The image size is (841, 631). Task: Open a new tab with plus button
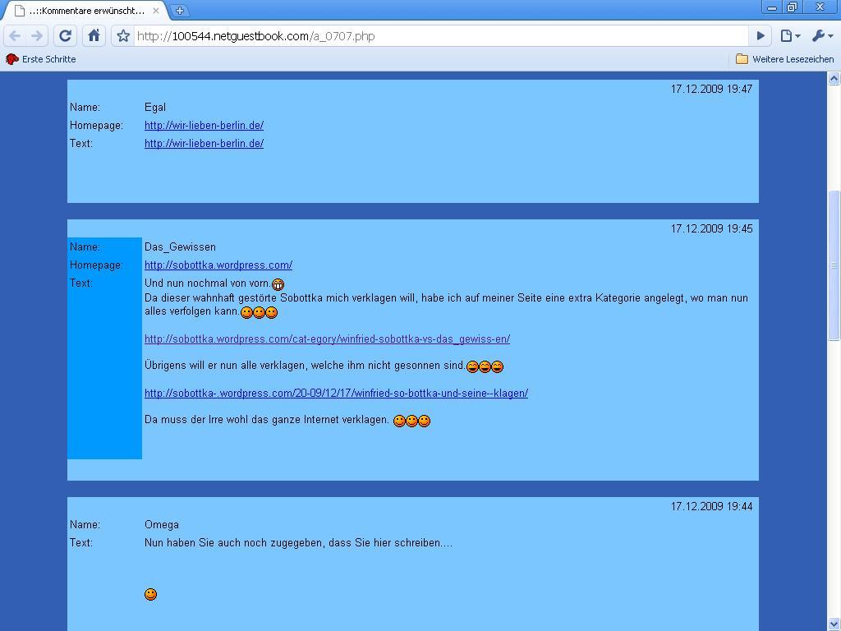pos(180,11)
